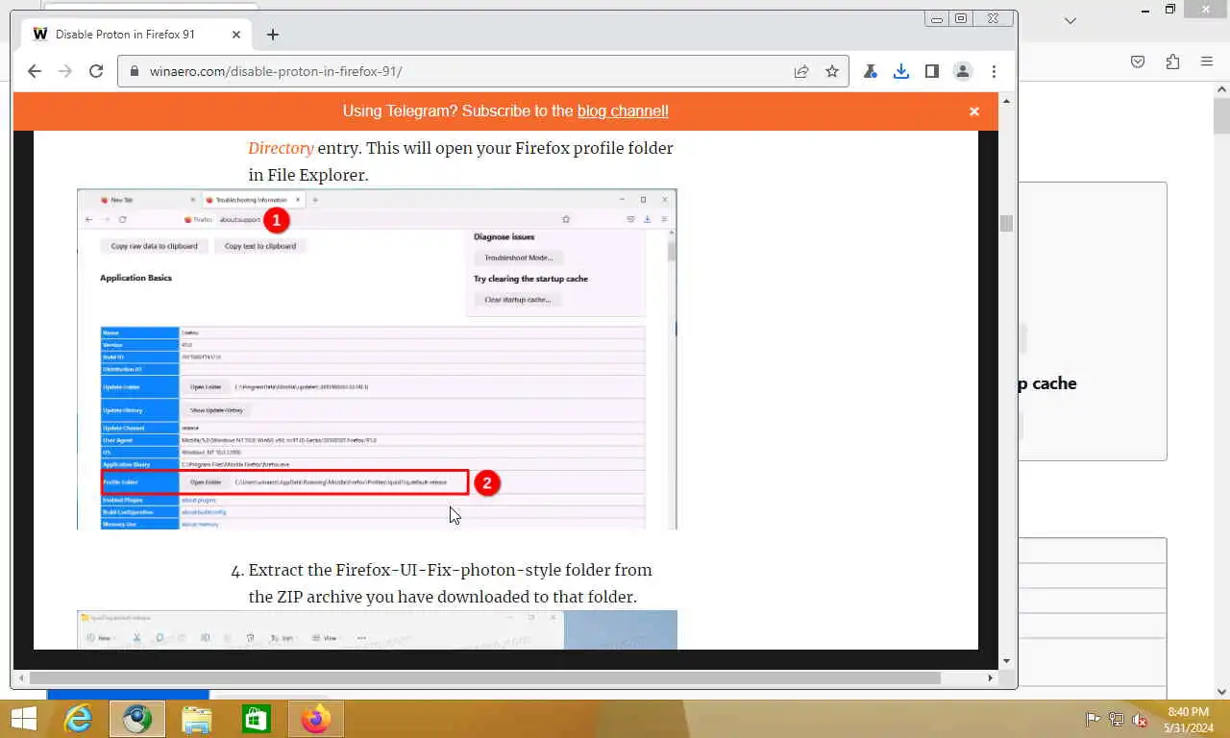The height and width of the screenshot is (738, 1230).
Task: Open Chrome profile avatar
Action: [x=963, y=71]
